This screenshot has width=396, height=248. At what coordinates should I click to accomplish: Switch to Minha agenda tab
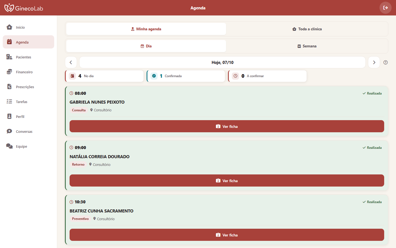(146, 29)
